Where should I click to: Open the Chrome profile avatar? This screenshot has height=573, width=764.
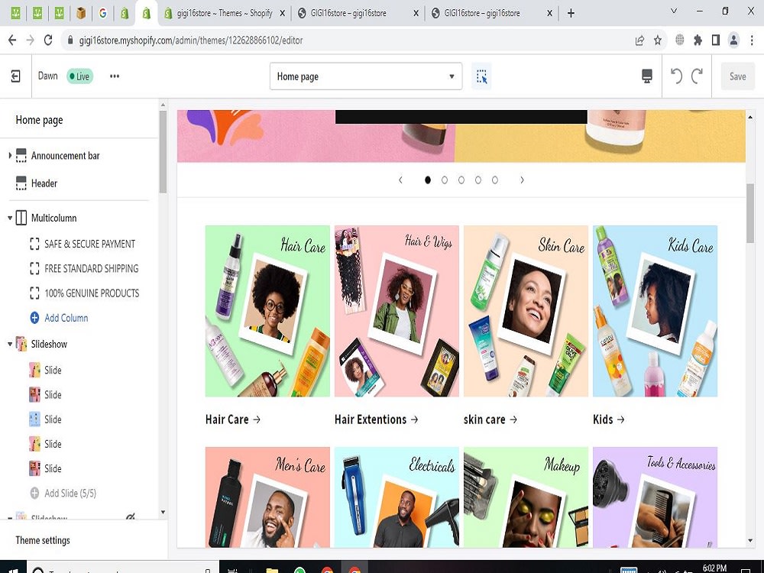click(x=733, y=40)
